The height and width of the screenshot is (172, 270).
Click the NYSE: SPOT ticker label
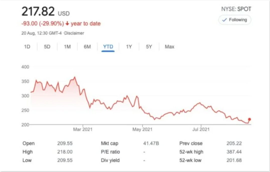click(236, 9)
